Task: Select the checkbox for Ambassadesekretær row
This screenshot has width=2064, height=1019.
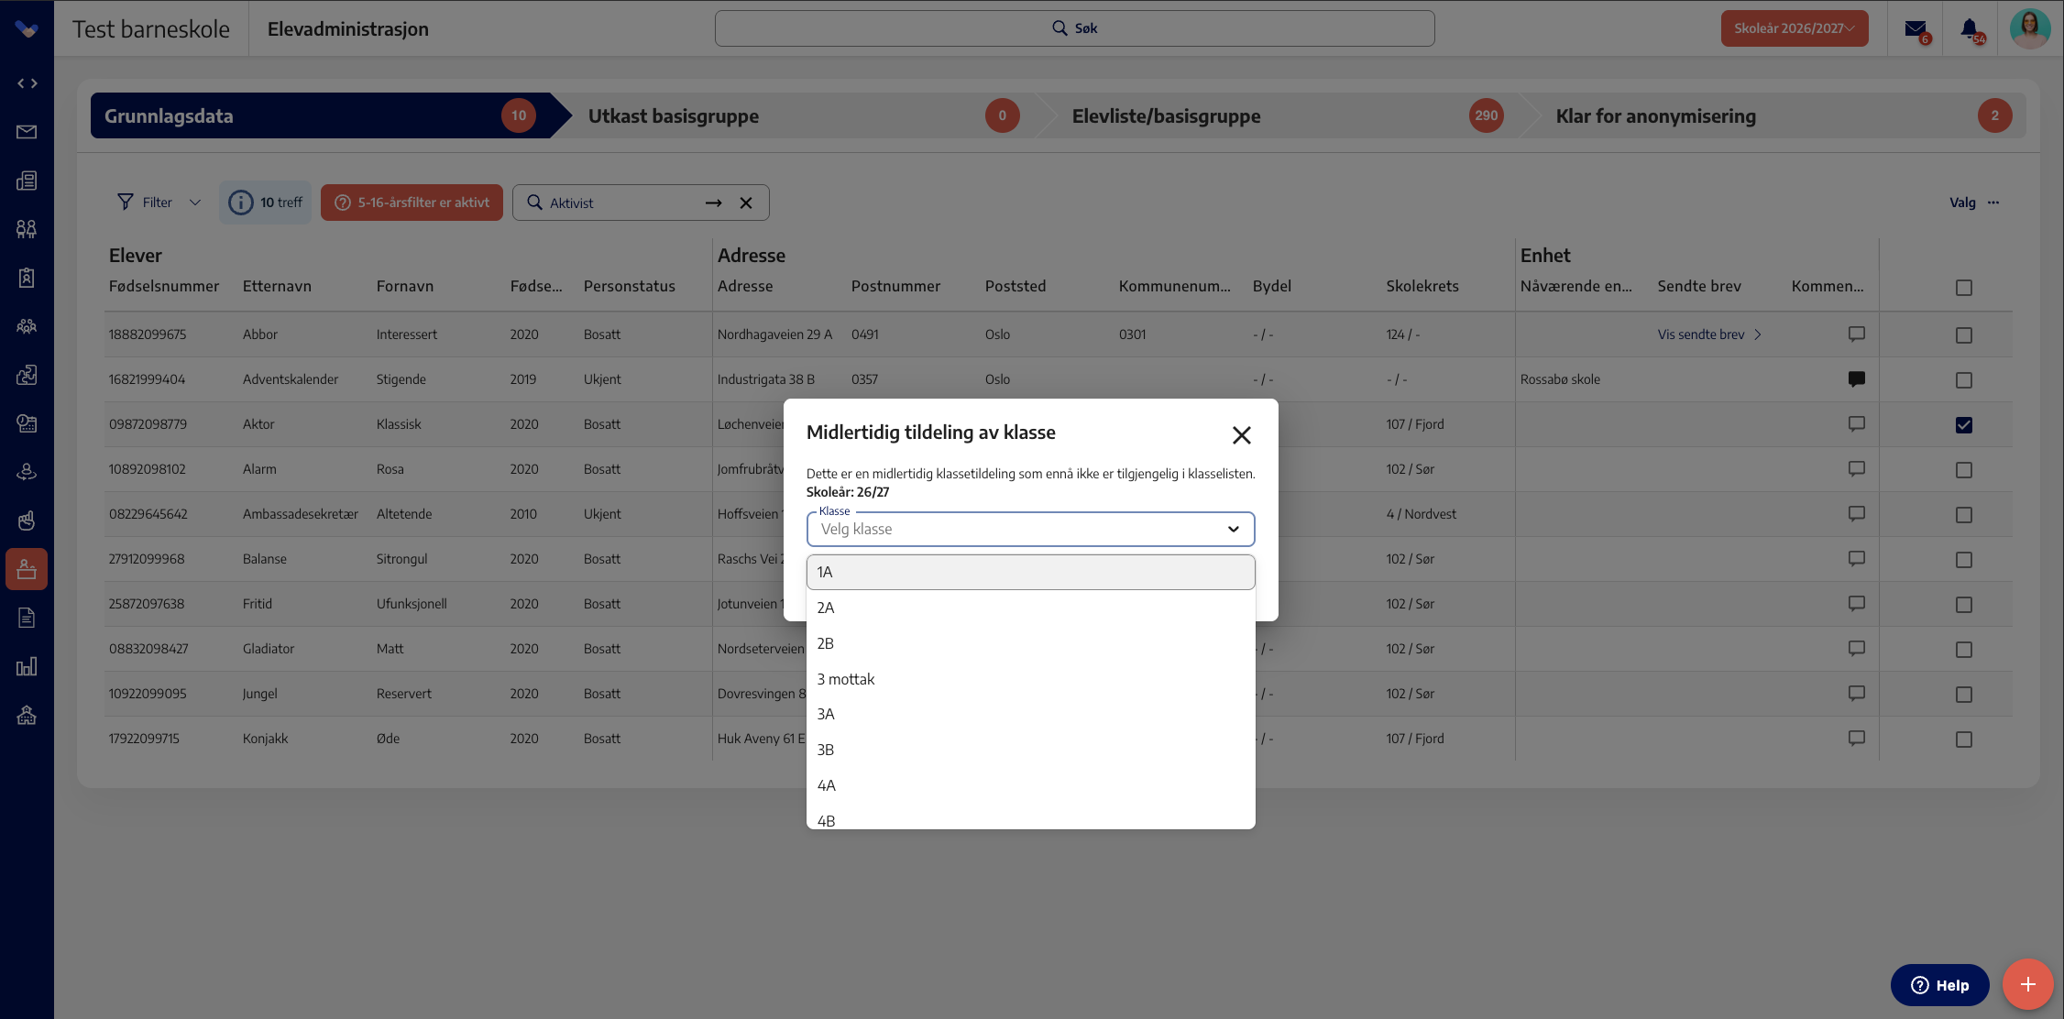Action: click(1964, 515)
